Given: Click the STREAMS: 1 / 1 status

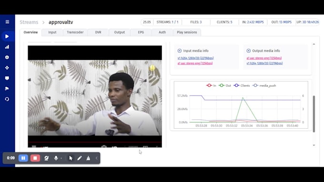Looking at the screenshot, I should coord(167,22).
